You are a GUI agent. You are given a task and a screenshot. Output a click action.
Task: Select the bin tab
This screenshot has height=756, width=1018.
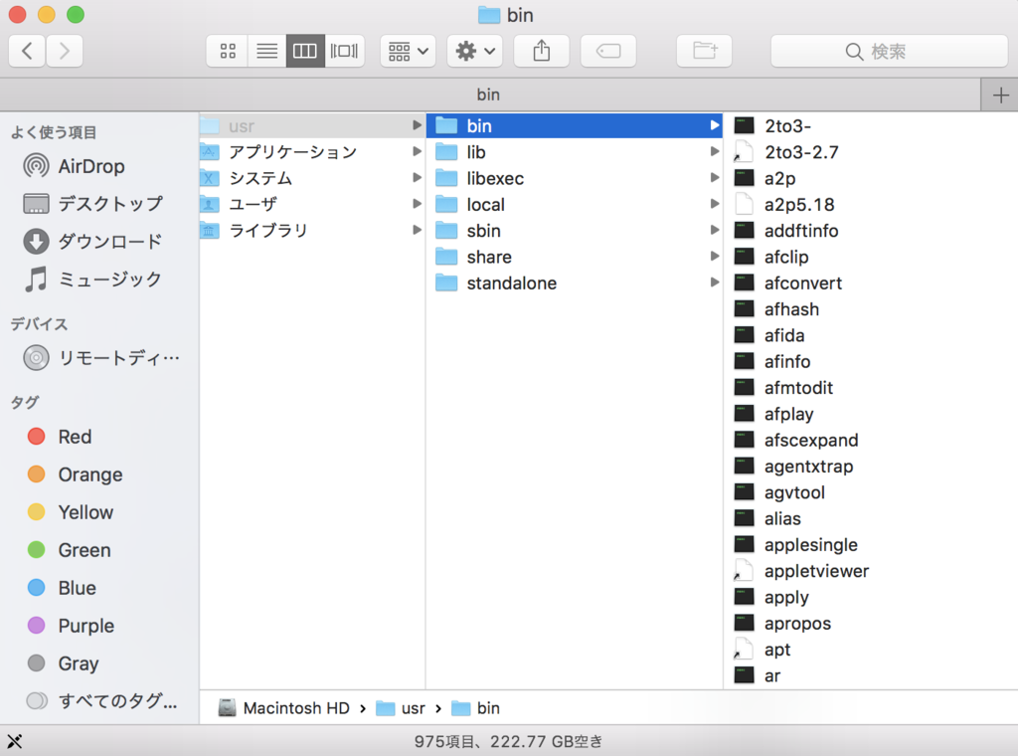pyautogui.click(x=488, y=94)
